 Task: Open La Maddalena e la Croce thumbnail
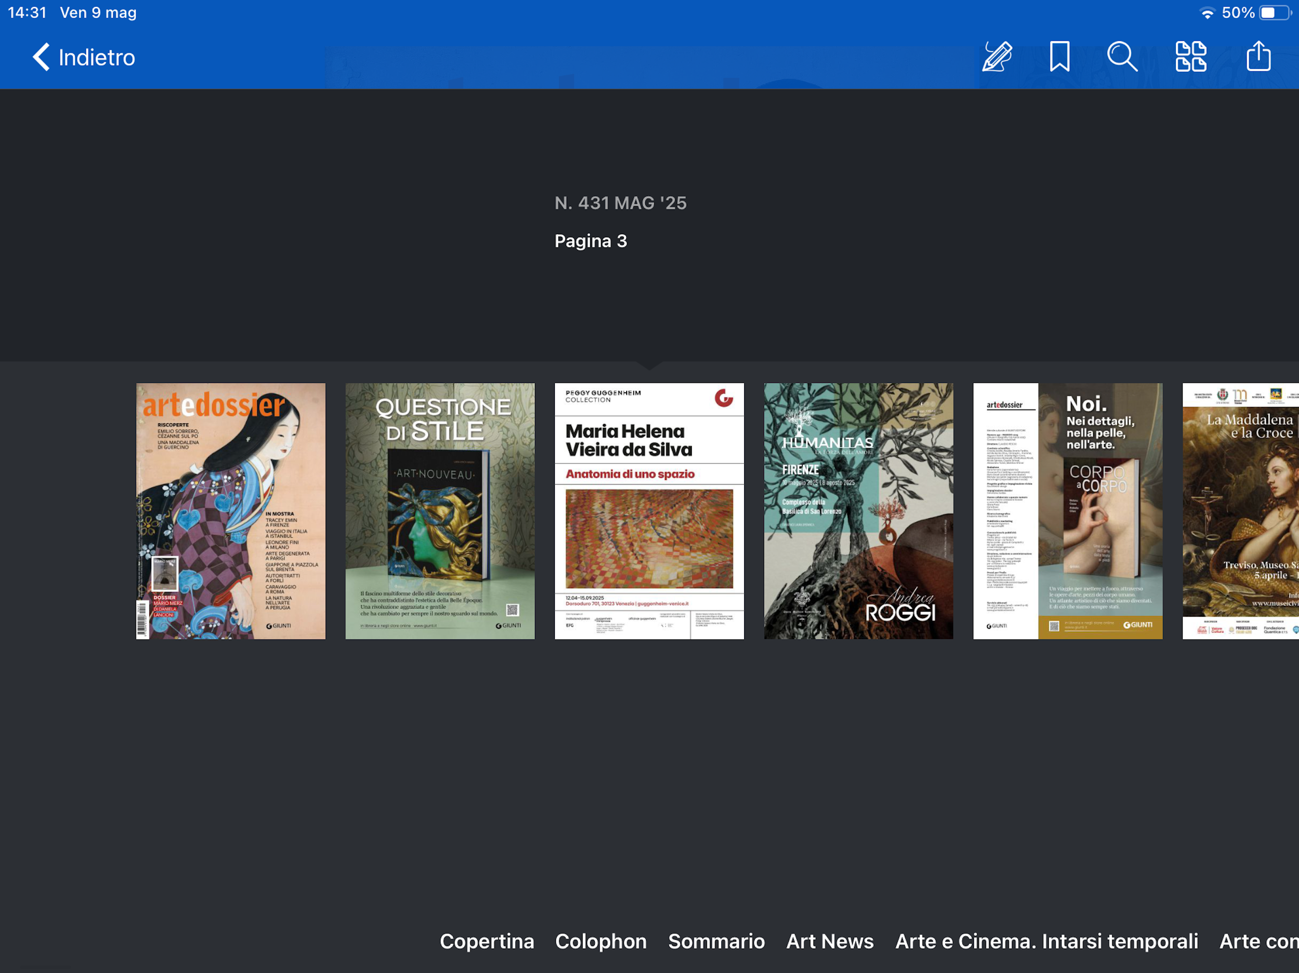(x=1240, y=511)
